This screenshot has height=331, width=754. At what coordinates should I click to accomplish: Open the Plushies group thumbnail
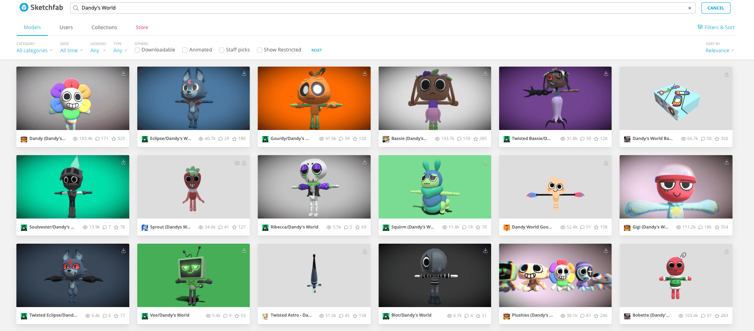pyautogui.click(x=555, y=275)
